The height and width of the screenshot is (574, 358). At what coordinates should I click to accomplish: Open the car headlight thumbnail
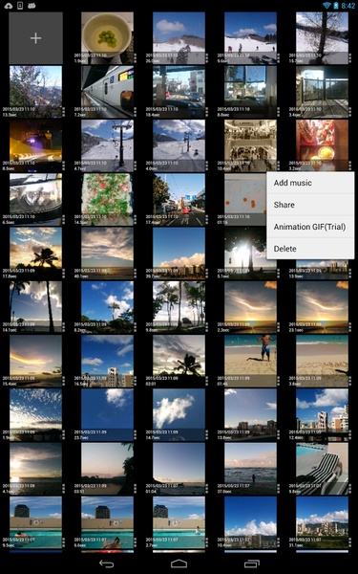click(35, 200)
